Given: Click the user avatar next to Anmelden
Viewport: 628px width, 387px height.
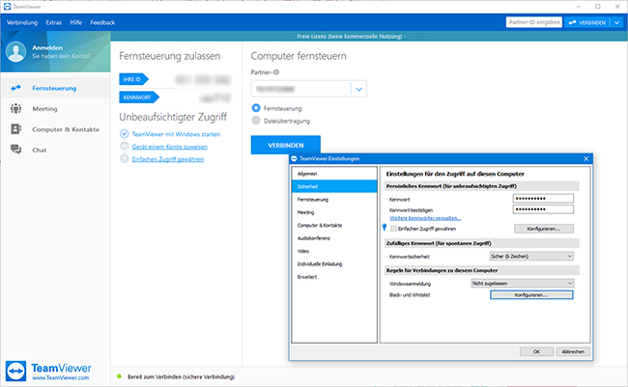Looking at the screenshot, I should (x=16, y=52).
